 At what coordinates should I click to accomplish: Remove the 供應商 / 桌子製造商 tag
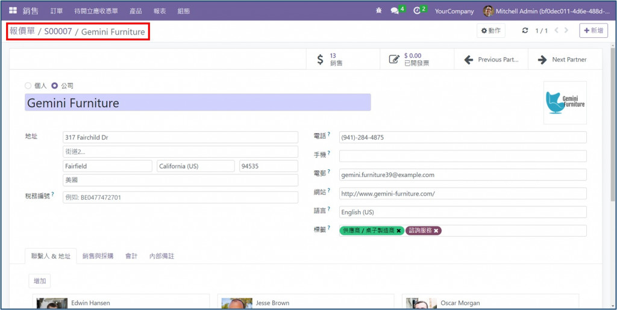point(399,231)
